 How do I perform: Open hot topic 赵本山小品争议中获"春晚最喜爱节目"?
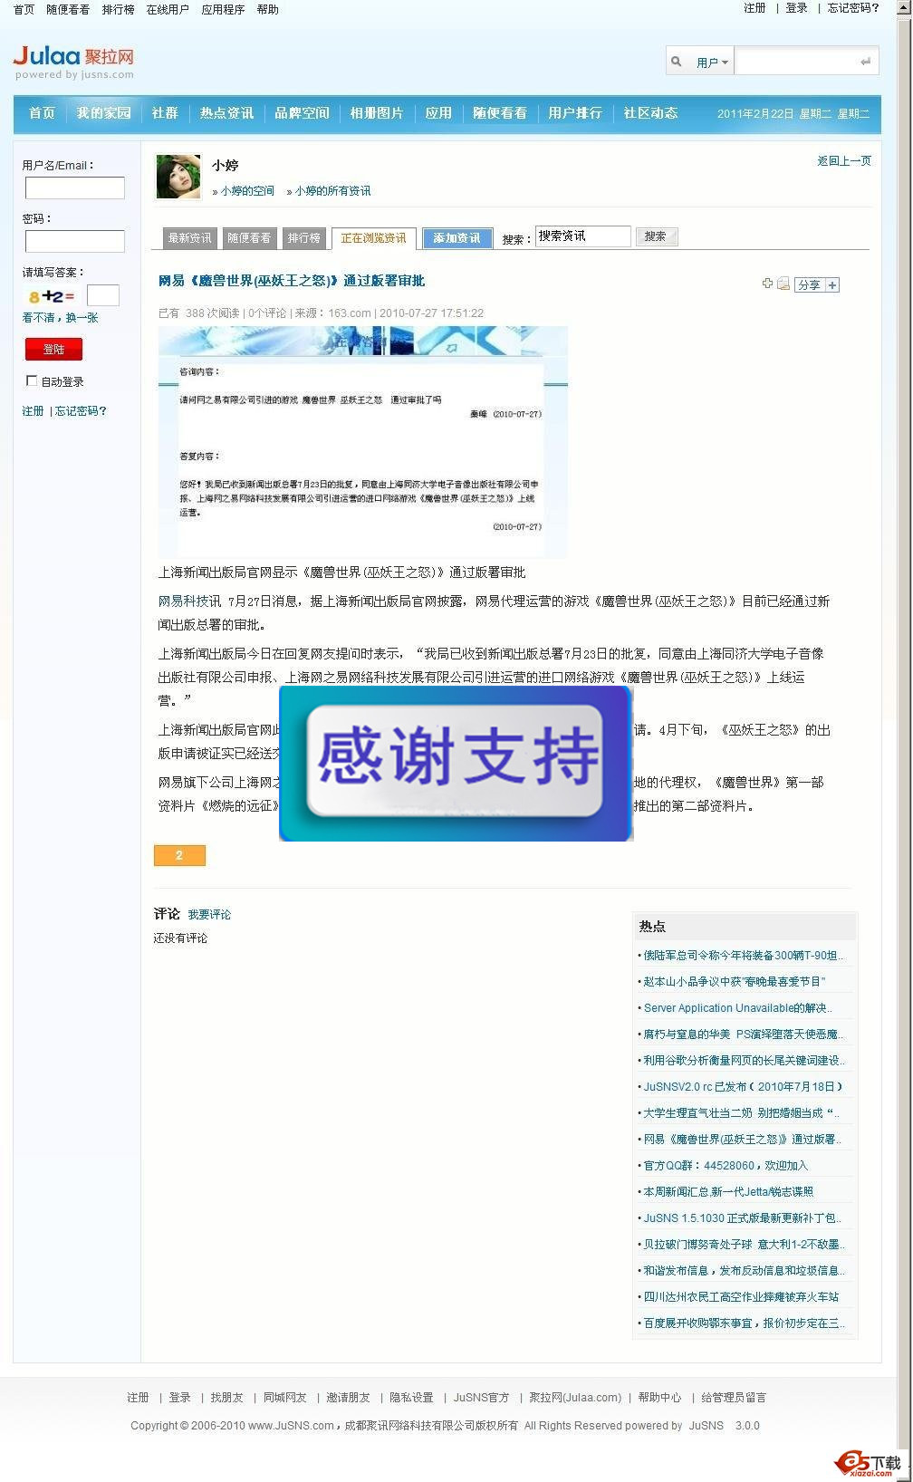click(735, 982)
